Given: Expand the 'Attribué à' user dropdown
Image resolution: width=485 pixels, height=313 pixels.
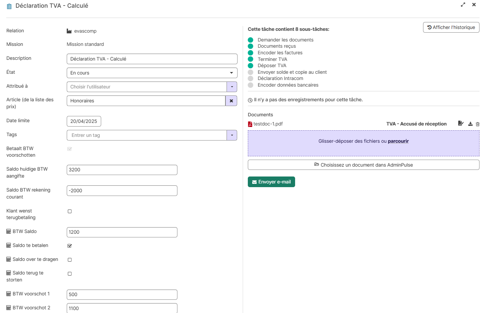Looking at the screenshot, I should click(232, 87).
